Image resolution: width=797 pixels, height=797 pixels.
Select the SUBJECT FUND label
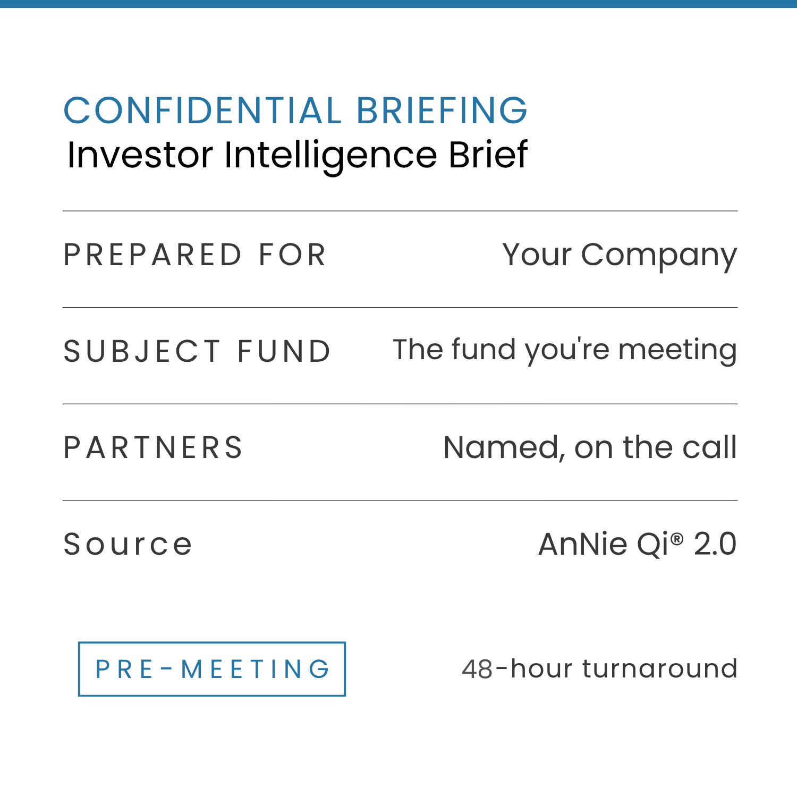(197, 351)
